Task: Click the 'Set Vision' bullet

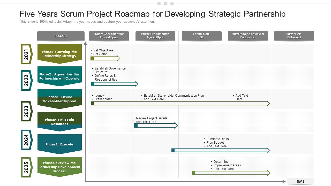Action: 100,54
